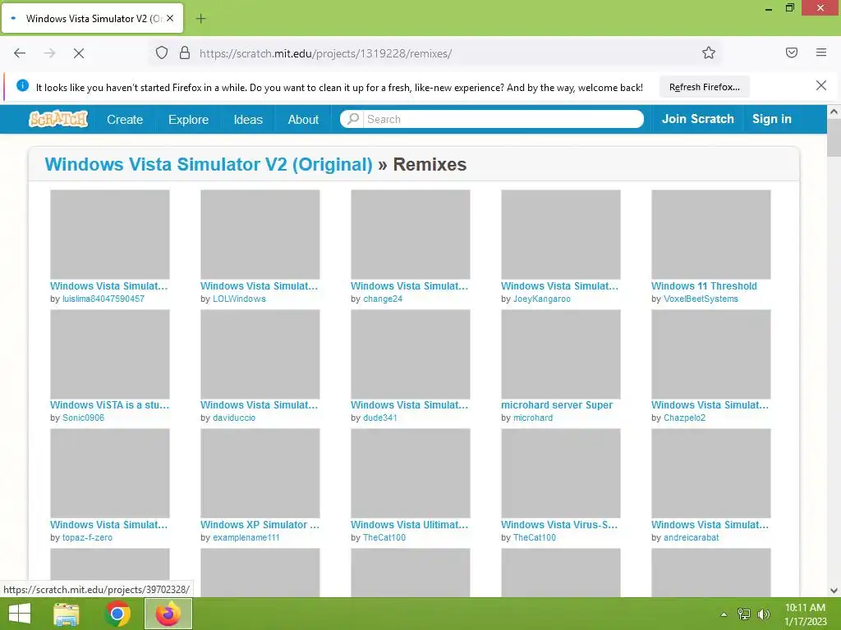This screenshot has width=841, height=630.
Task: Click Sign in
Action: [x=772, y=119]
